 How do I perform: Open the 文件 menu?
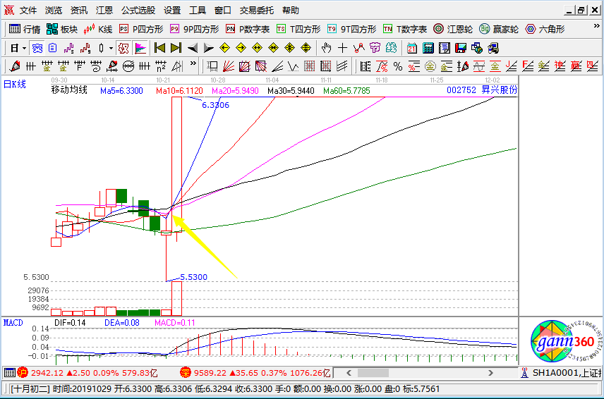pyautogui.click(x=28, y=10)
